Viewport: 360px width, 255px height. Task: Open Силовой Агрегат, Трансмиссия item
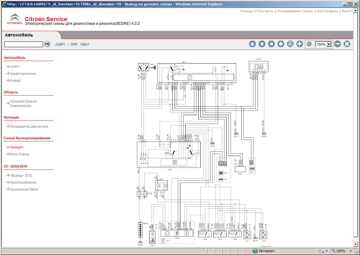coord(24,103)
